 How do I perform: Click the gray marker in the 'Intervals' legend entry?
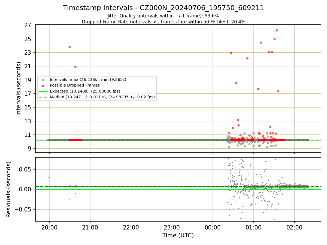pyautogui.click(x=43, y=80)
